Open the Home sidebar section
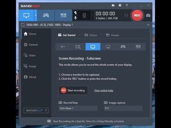Viewport: 171px width, 128px height. click(x=36, y=34)
